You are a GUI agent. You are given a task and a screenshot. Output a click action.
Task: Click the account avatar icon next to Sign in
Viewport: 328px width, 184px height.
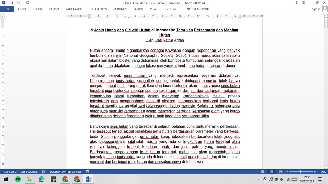325,9
